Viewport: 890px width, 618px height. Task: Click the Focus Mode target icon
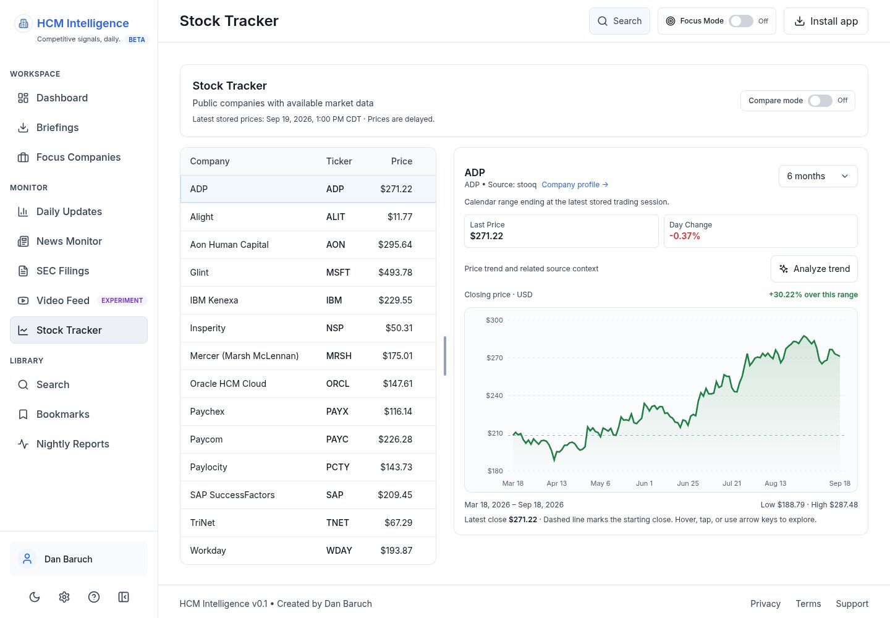(671, 21)
